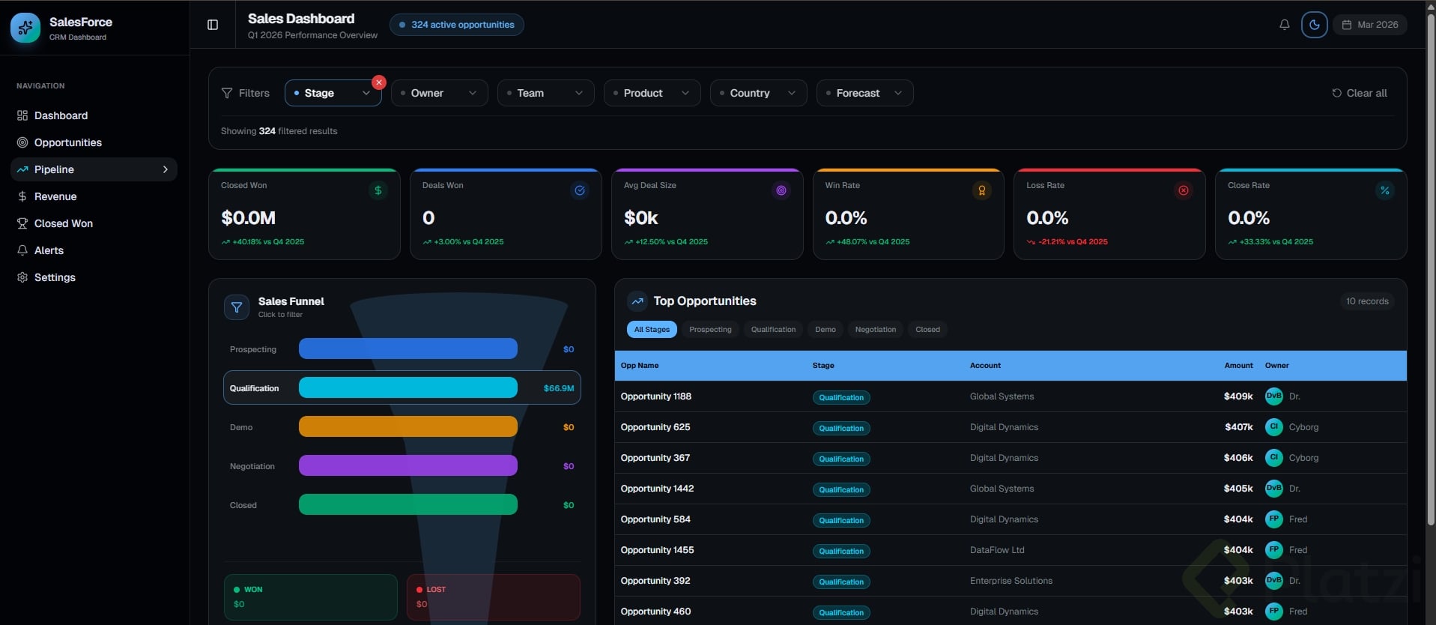Toggle dark mode moon button
This screenshot has height=625, width=1436.
coord(1314,25)
